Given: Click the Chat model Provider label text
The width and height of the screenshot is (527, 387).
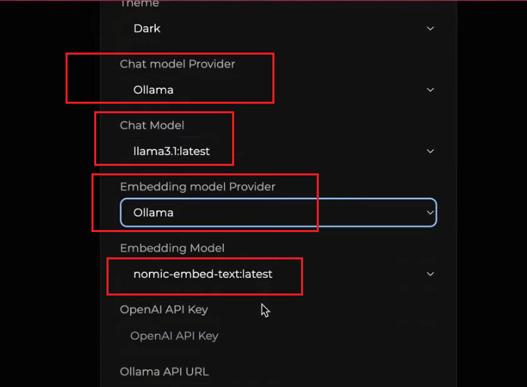Looking at the screenshot, I should [177, 64].
